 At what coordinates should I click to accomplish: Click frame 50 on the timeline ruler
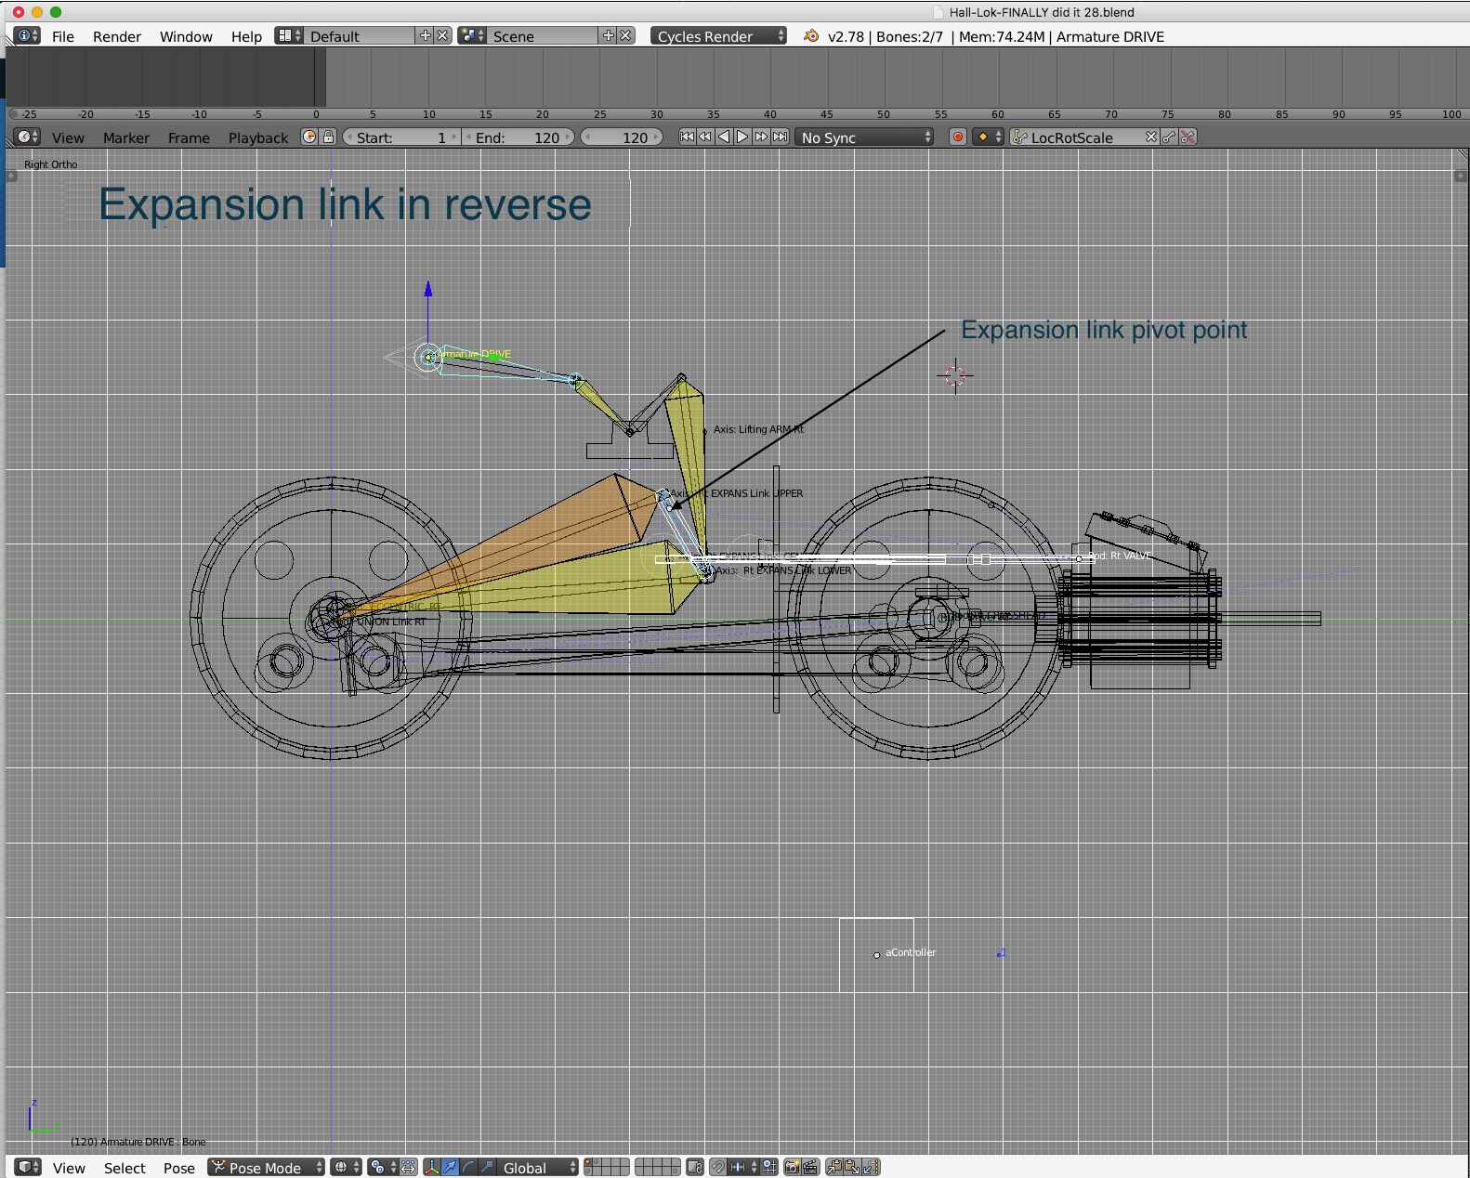click(883, 114)
